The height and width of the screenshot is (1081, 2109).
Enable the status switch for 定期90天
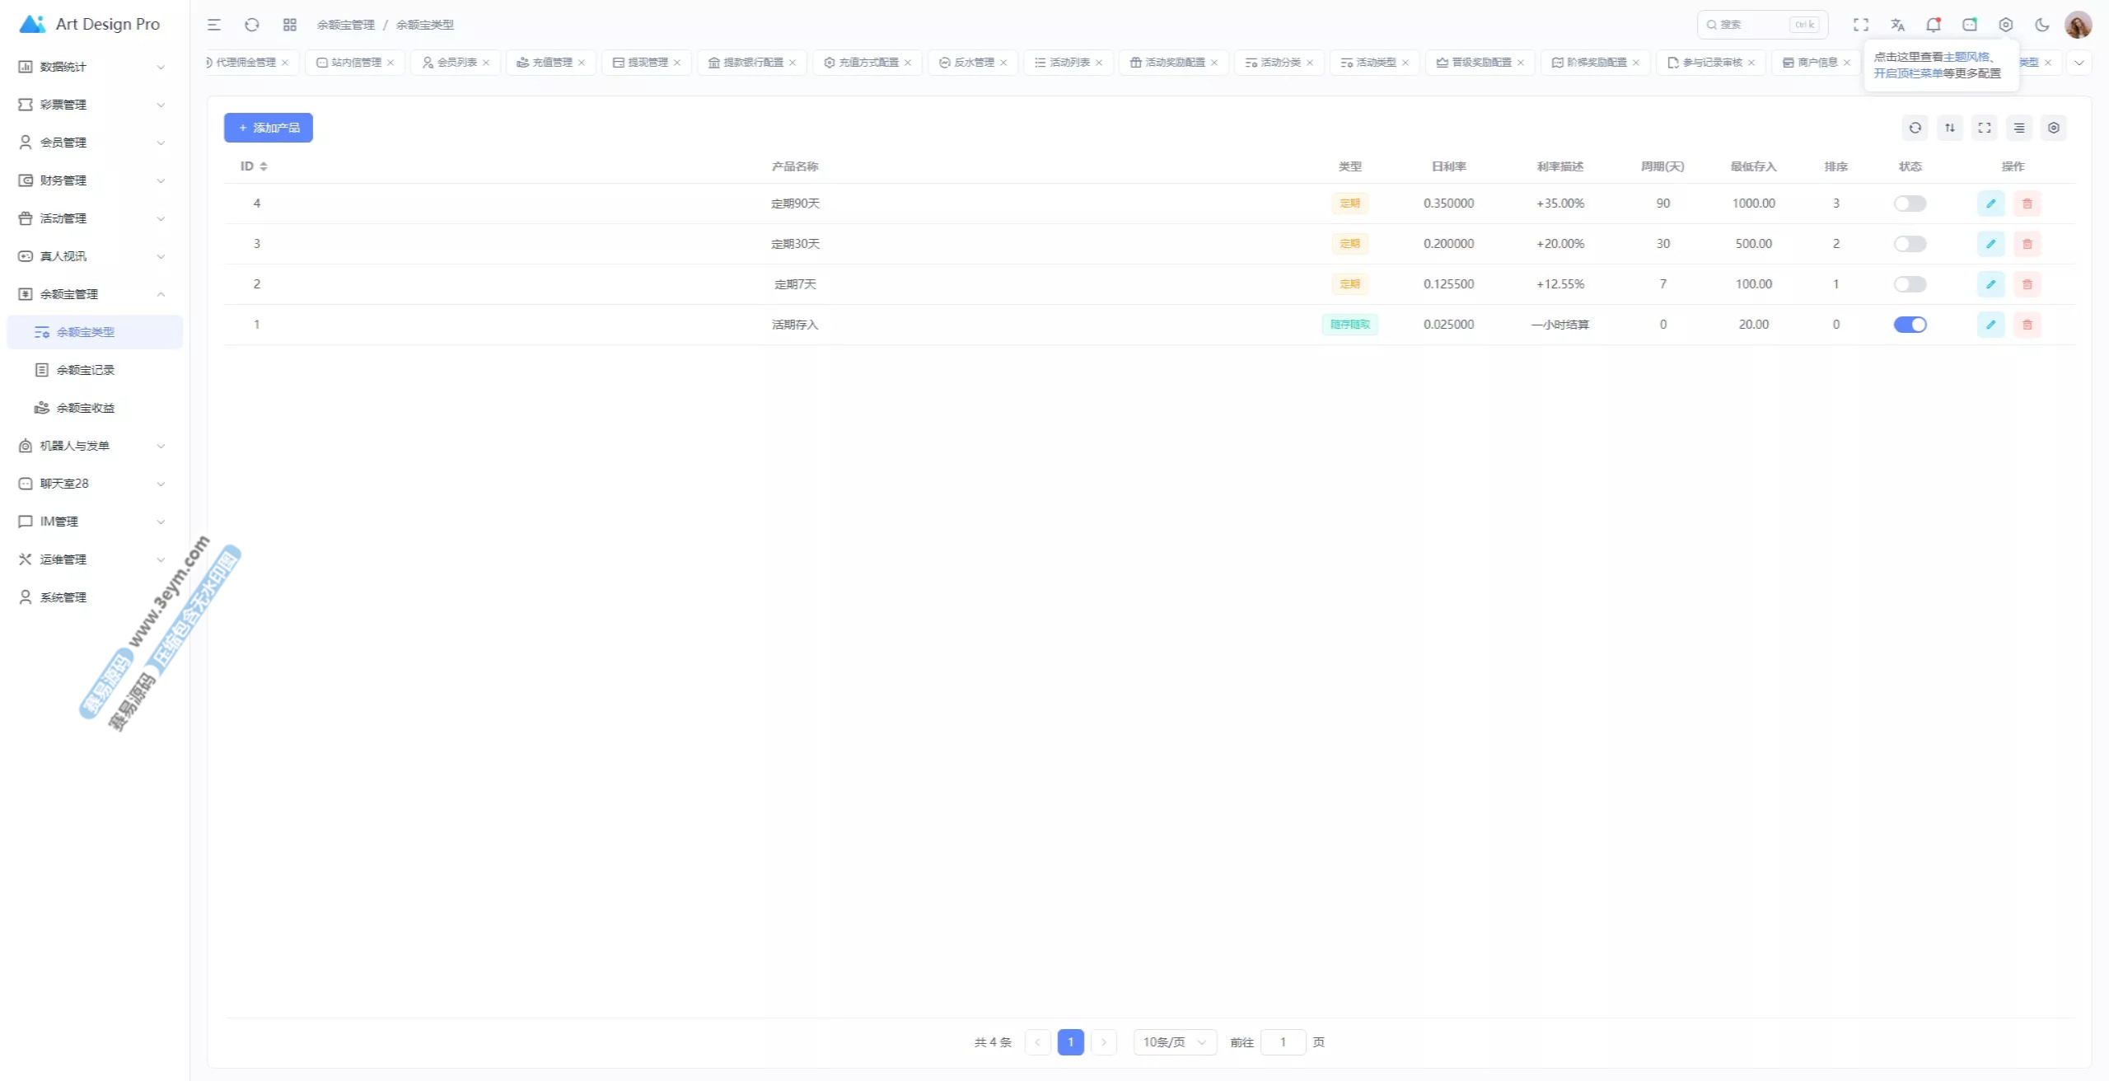1909,204
